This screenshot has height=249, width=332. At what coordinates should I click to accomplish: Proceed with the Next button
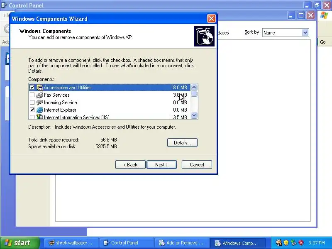(161, 164)
